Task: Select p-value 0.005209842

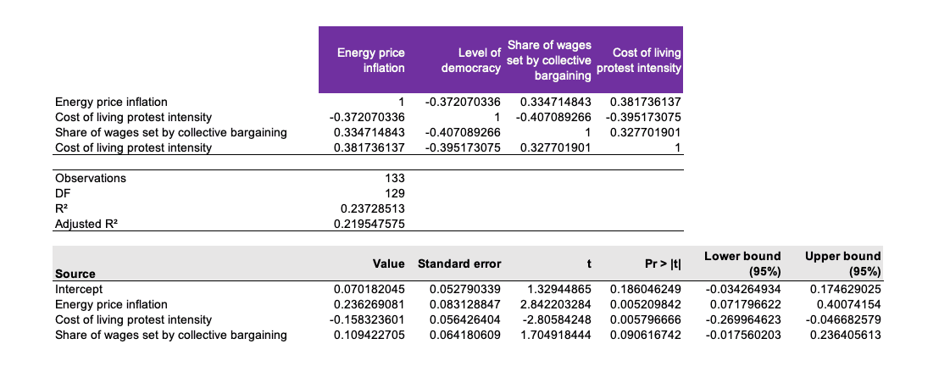Action: click(x=646, y=304)
